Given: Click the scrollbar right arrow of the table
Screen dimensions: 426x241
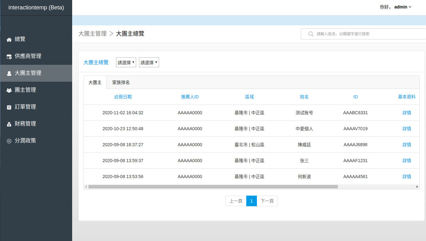Looking at the screenshot, I should (x=417, y=187).
